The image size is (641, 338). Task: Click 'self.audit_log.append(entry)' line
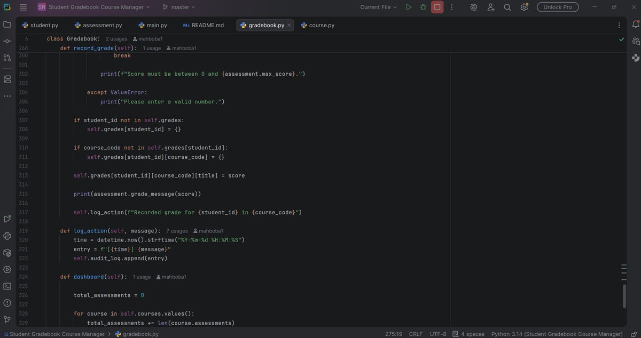[120, 258]
